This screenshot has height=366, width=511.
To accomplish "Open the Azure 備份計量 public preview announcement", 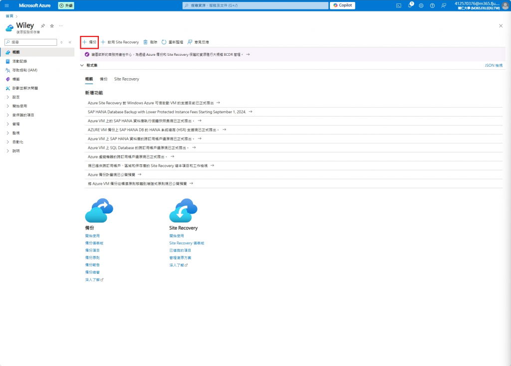I will click(114, 175).
